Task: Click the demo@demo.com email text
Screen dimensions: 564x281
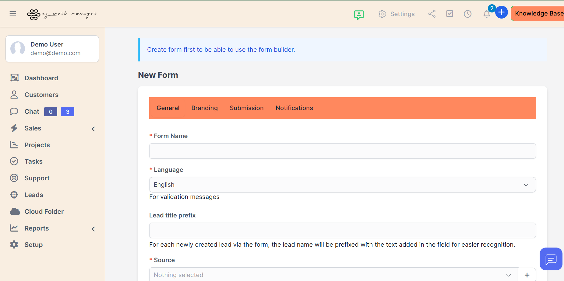Action: point(55,53)
